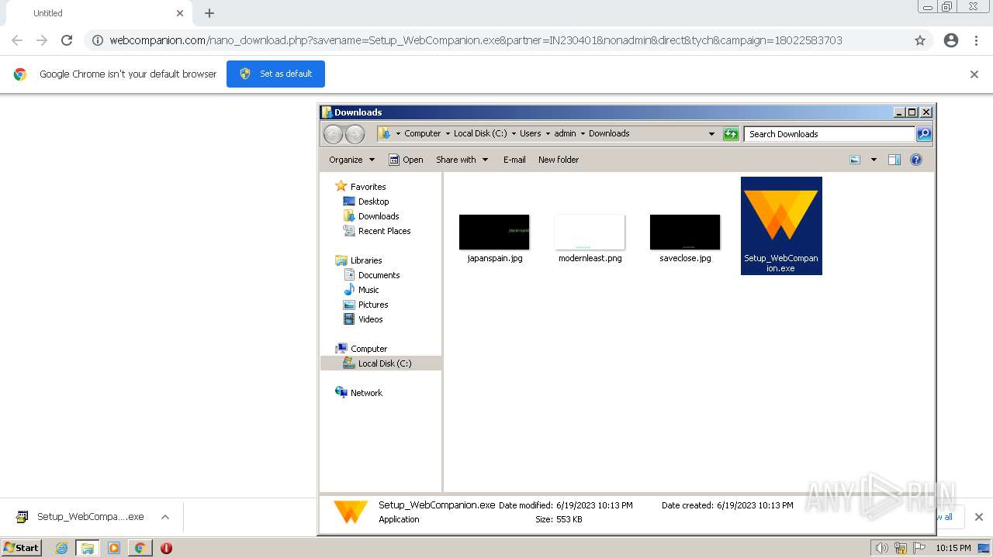Expand the view options dropdown arrow
993x558 pixels.
coord(874,160)
